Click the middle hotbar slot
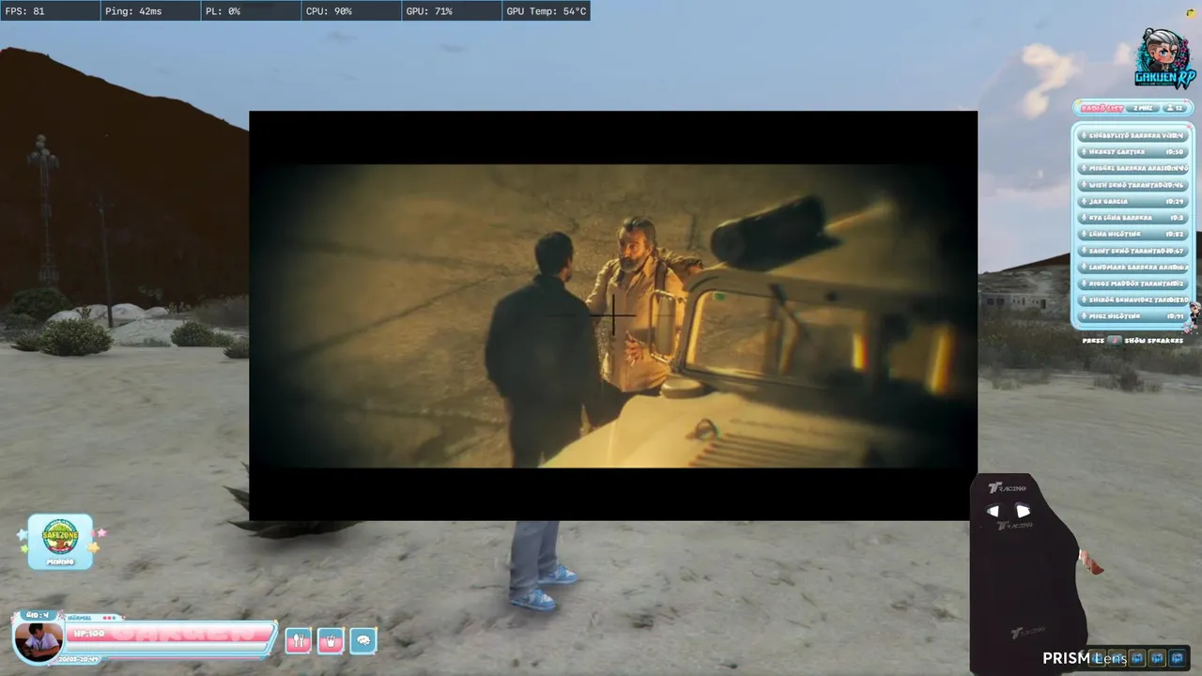 click(x=1137, y=658)
